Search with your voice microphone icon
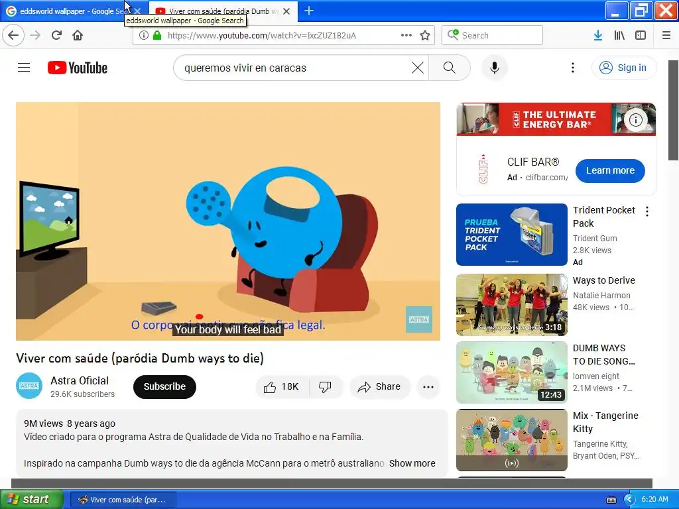 click(x=495, y=68)
